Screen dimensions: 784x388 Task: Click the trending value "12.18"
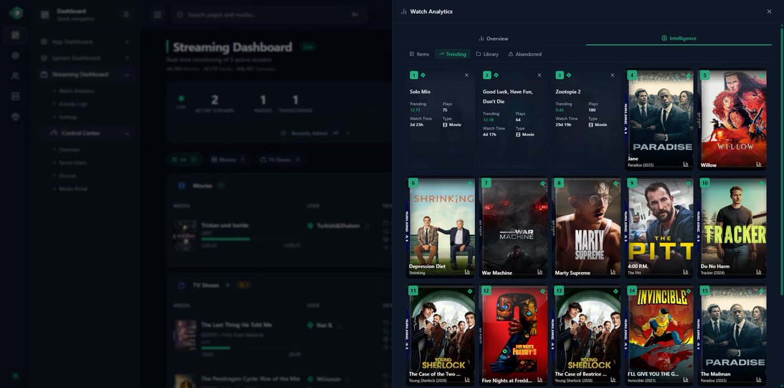[x=488, y=120]
